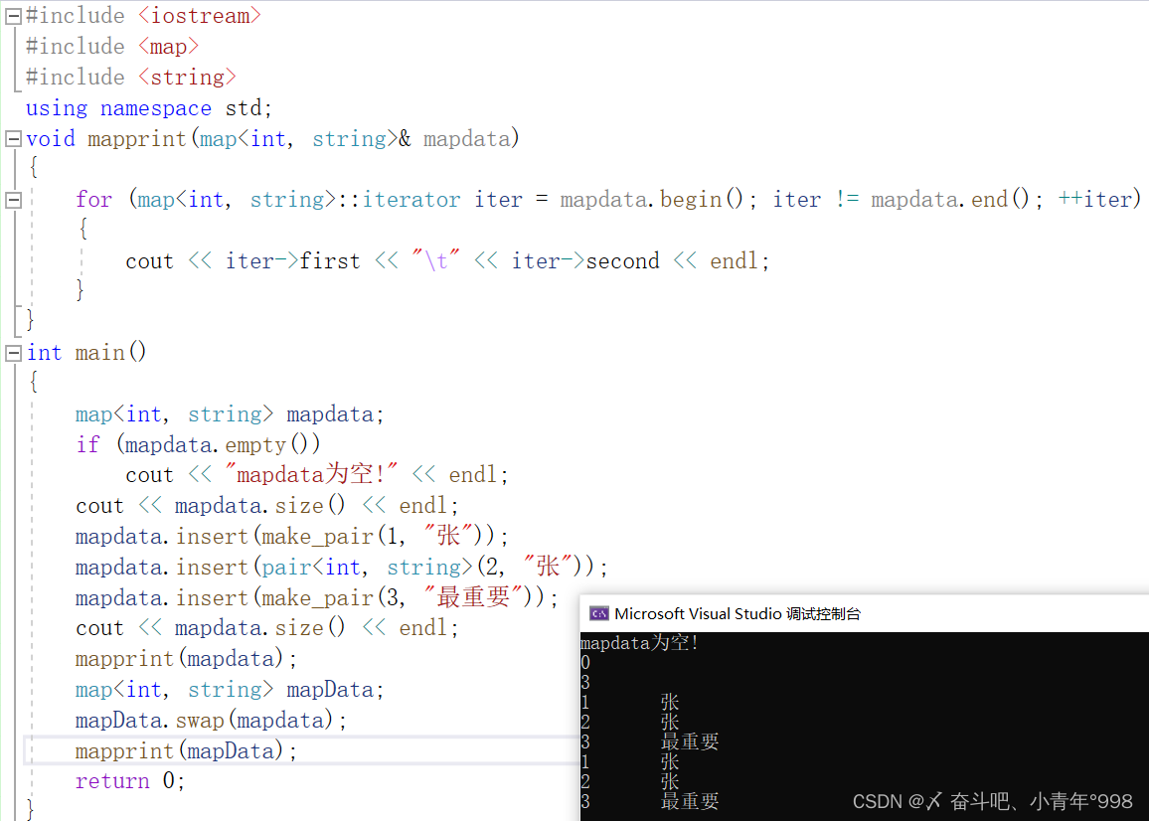Click the #include <map> line
Image resolution: width=1149 pixels, height=821 pixels.
112,46
